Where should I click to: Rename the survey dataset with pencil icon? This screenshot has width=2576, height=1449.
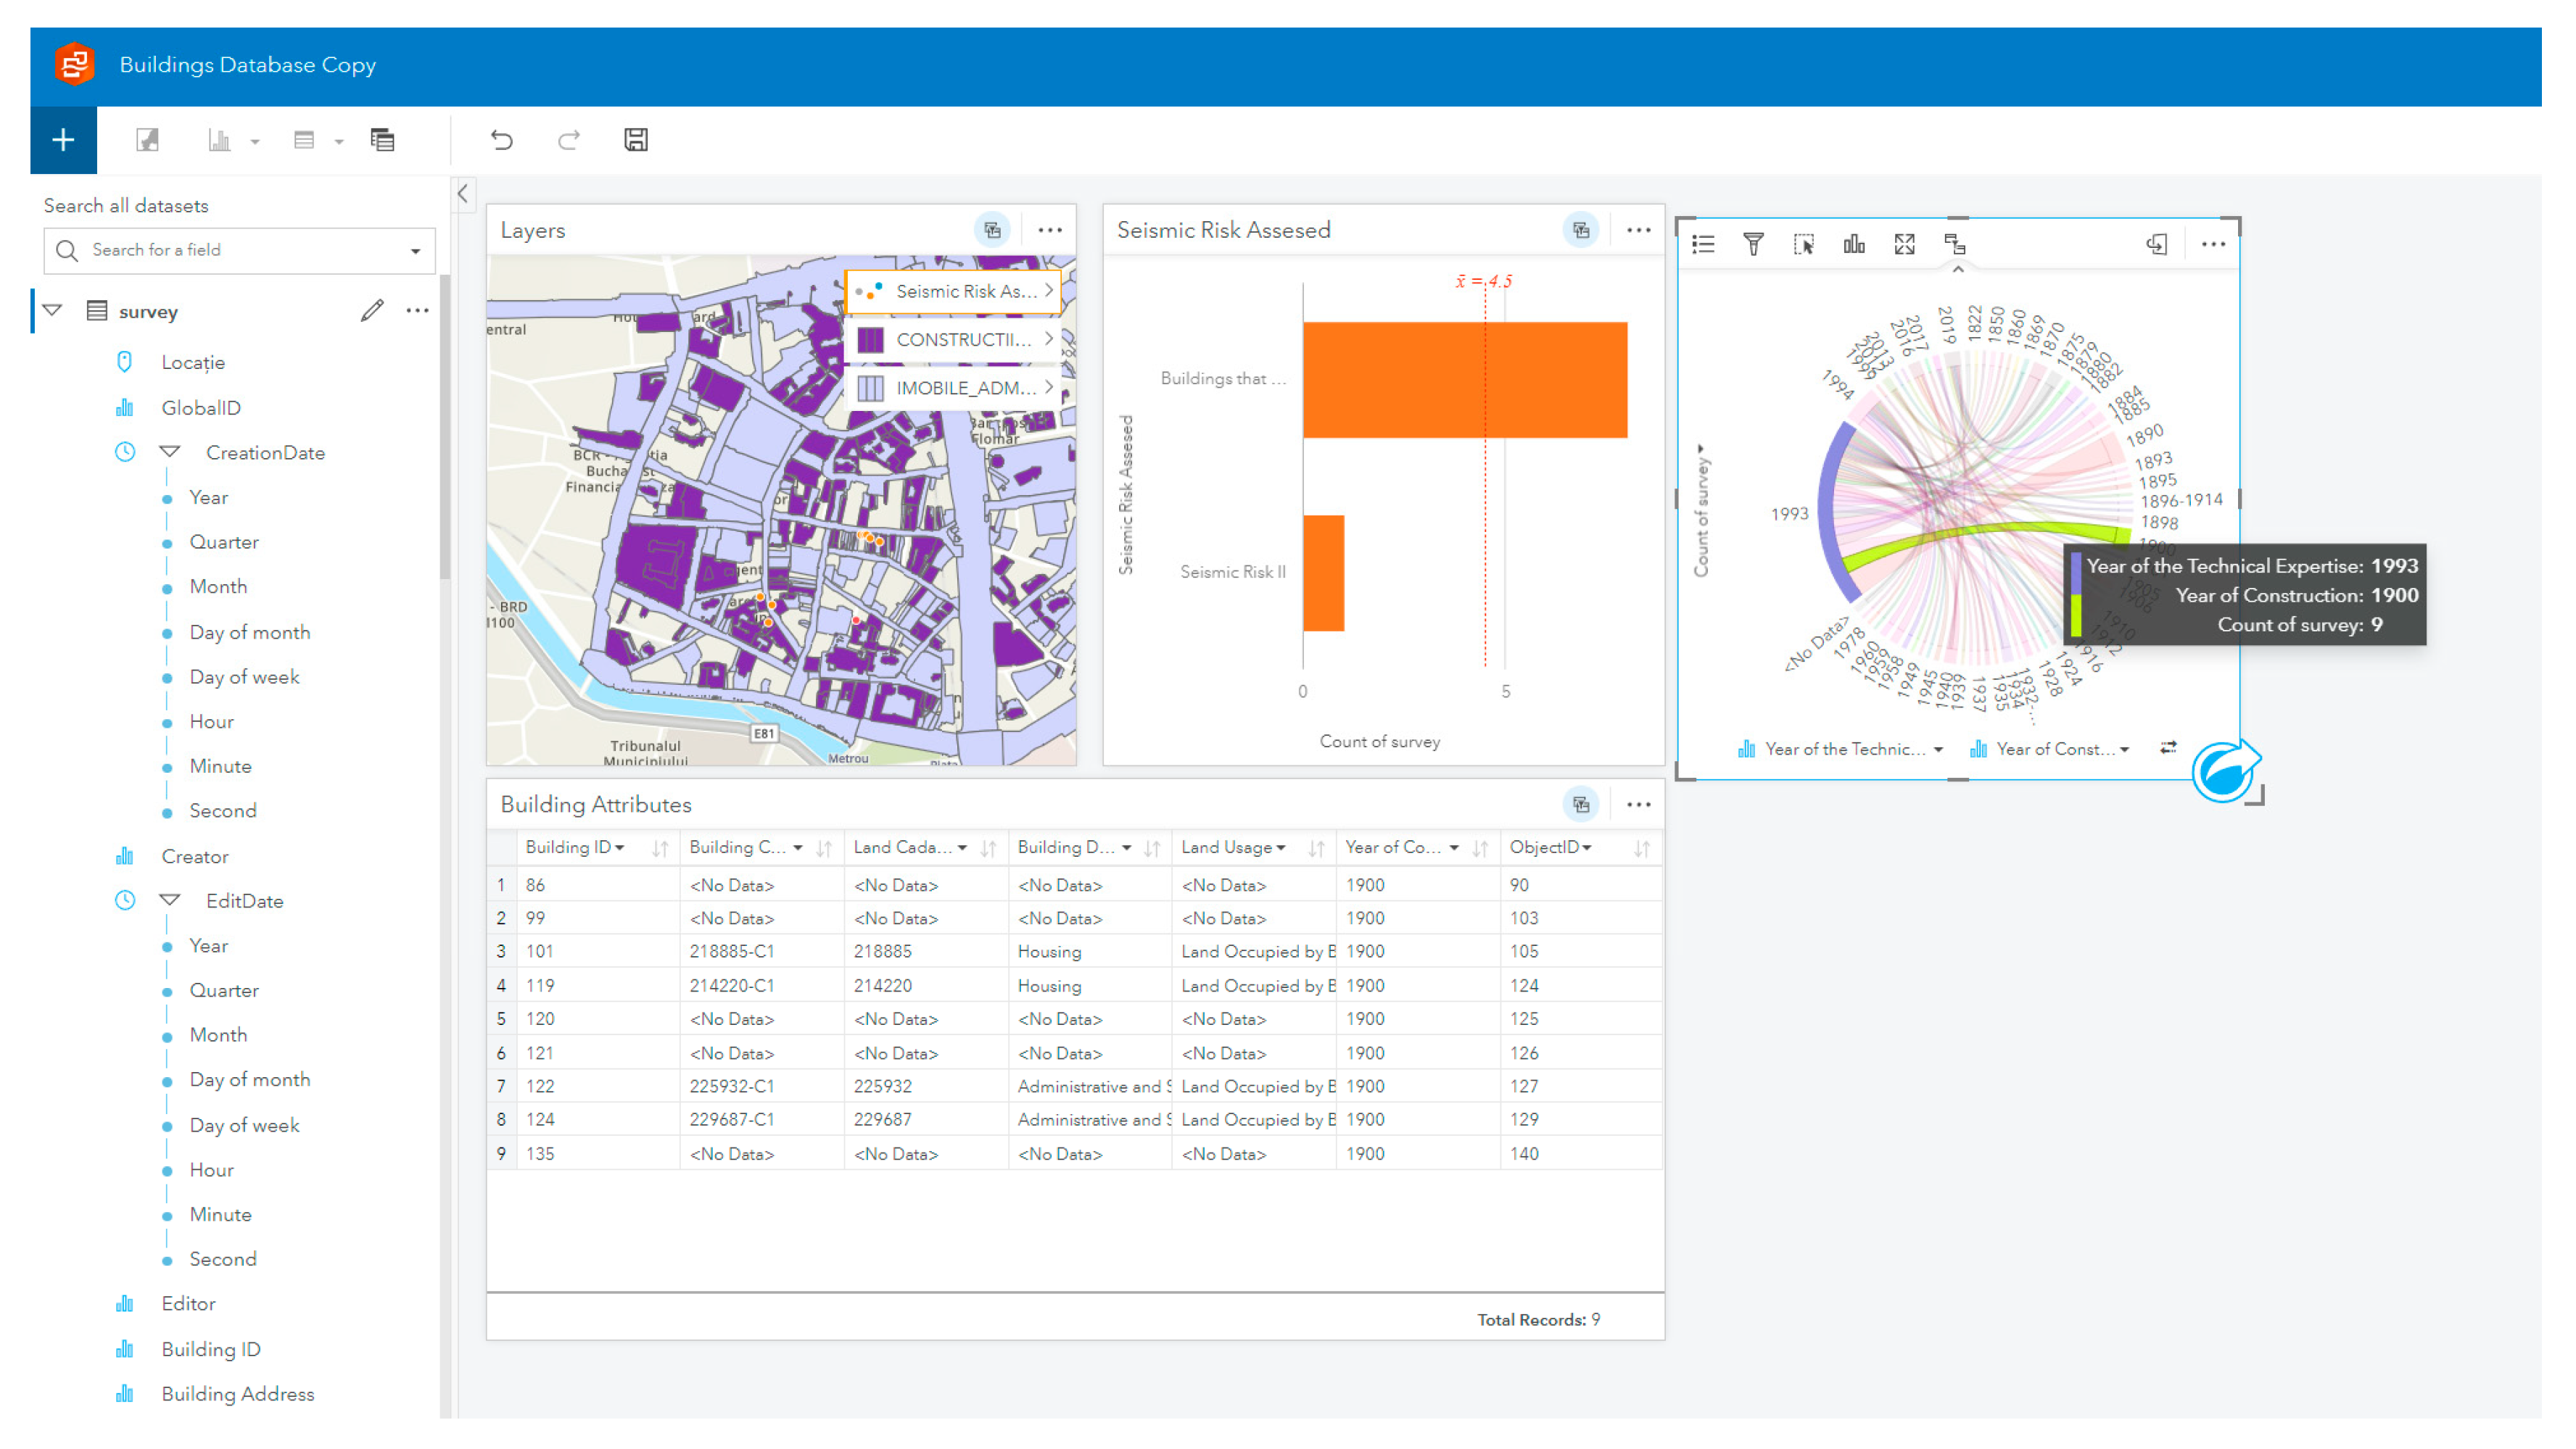[x=372, y=311]
